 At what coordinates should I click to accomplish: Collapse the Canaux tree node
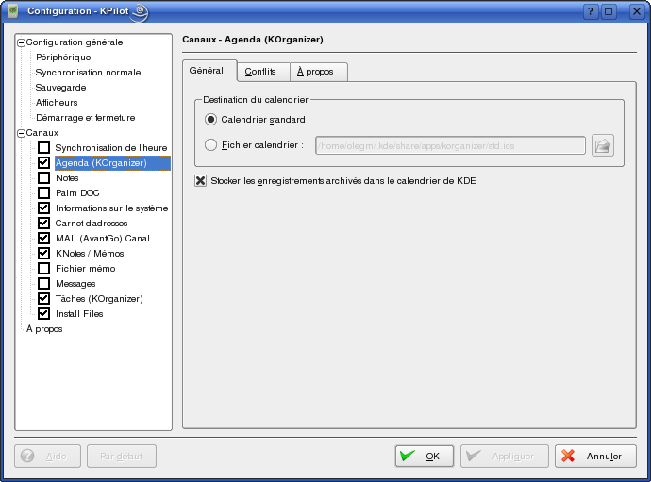[x=21, y=133]
